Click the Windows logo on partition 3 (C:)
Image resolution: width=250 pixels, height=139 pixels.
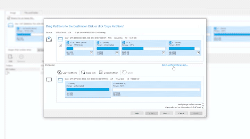point(124,43)
